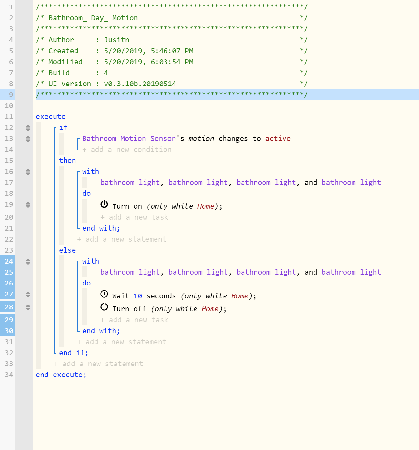Click the 'do' keyword on line 26

coord(86,283)
